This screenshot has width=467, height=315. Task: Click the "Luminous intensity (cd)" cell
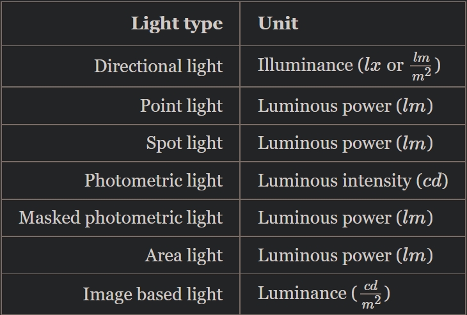click(352, 181)
